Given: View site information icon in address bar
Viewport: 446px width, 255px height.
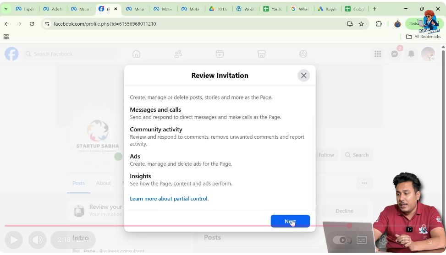Looking at the screenshot, I should point(47,24).
